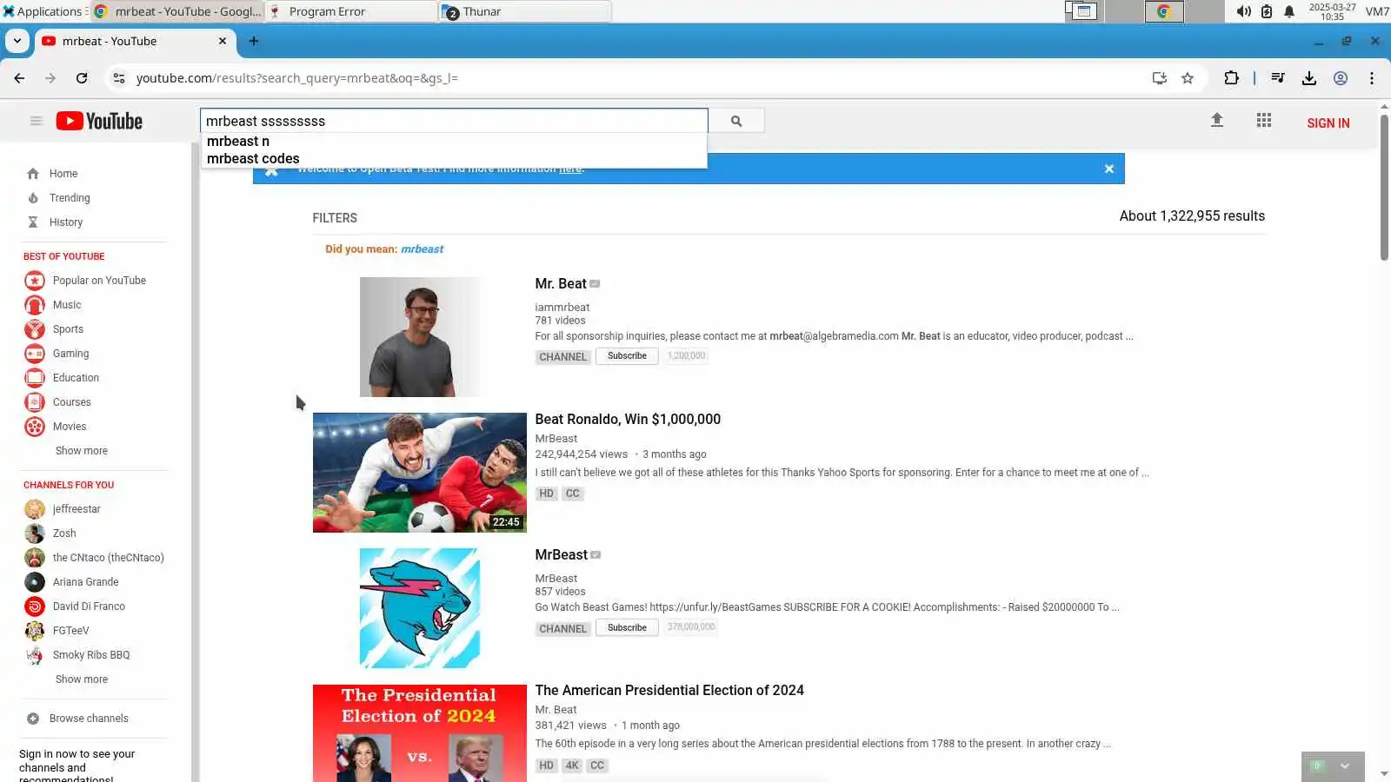Expand Show more under Channels For You

click(82, 679)
